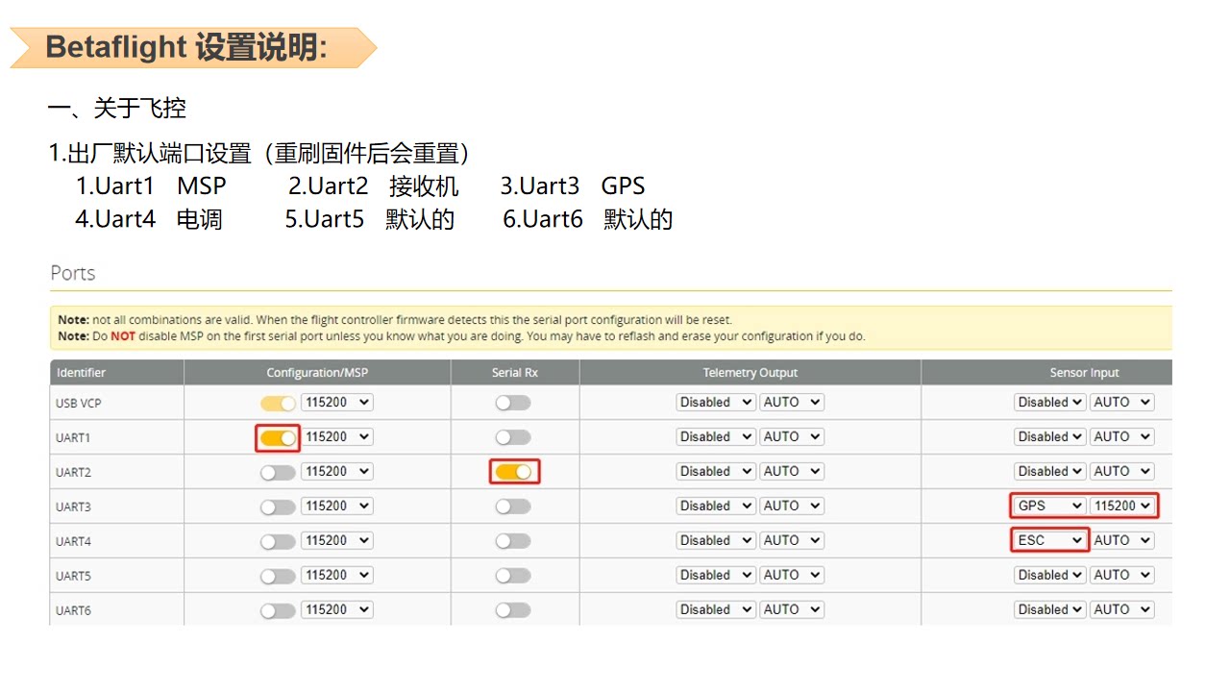The height and width of the screenshot is (692, 1230).
Task: Enable MSP toggle on UART2
Action: (278, 472)
